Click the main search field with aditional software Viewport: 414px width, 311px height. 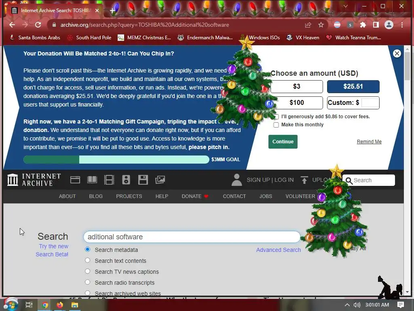192,236
